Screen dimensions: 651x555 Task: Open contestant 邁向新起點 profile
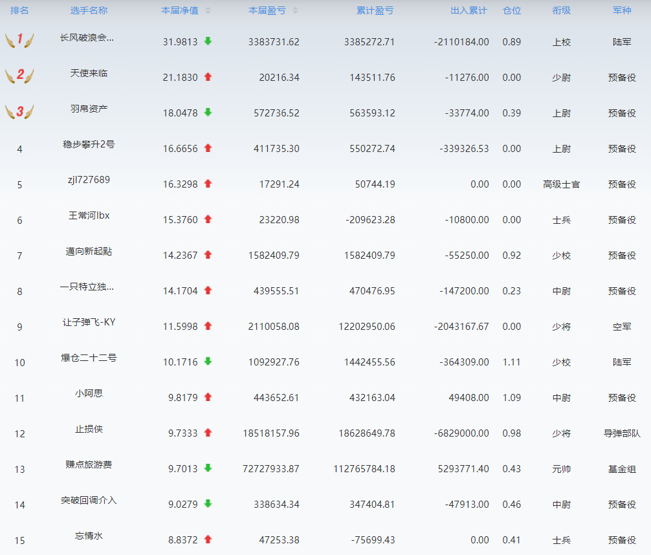coord(89,251)
